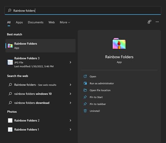The image size is (166, 143).
Task: Choose Pin to taskbar action
Action: point(98,104)
